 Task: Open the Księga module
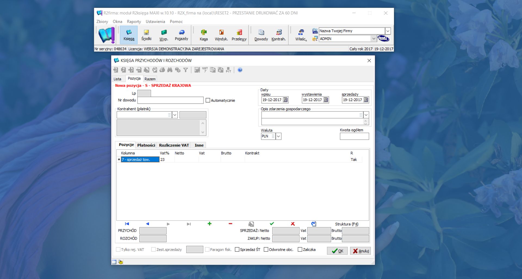[129, 35]
